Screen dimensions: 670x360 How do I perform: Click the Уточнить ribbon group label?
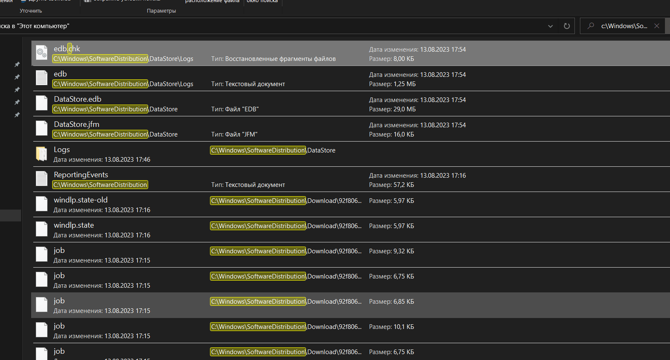pyautogui.click(x=31, y=11)
